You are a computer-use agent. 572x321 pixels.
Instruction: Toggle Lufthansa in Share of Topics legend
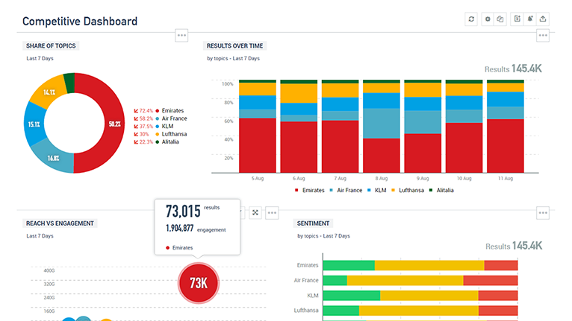171,134
